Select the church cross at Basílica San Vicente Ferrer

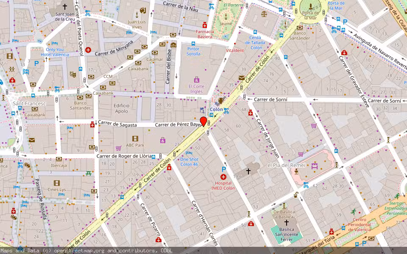pyautogui.click(x=287, y=223)
